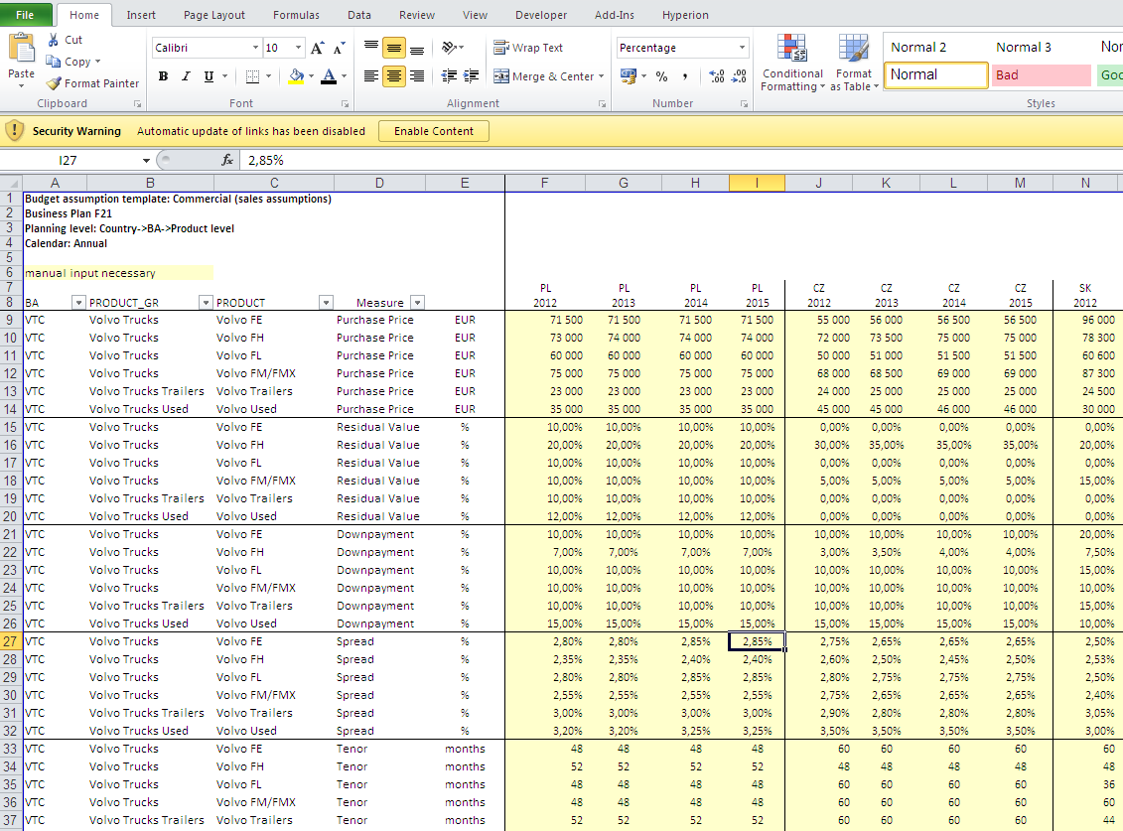1123x831 pixels.
Task: Open the Measure filter dropdown
Action: coord(418,302)
